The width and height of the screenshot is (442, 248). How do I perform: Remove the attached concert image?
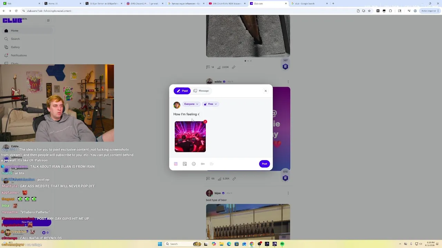point(205,122)
